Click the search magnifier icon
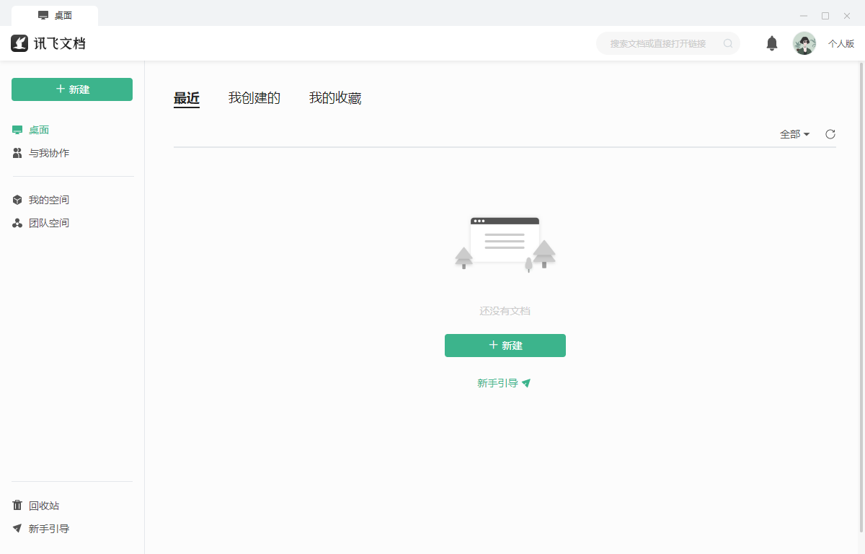 [x=728, y=43]
